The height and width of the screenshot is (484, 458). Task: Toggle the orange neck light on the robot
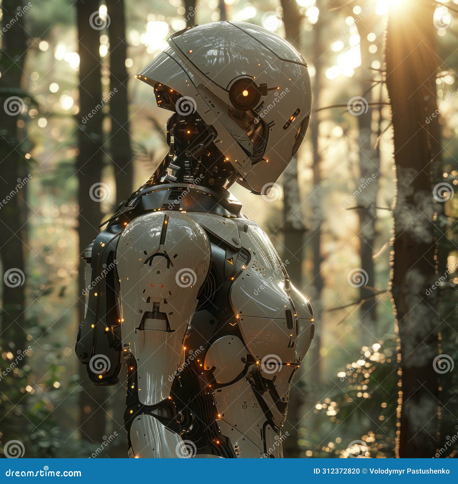tap(189, 132)
